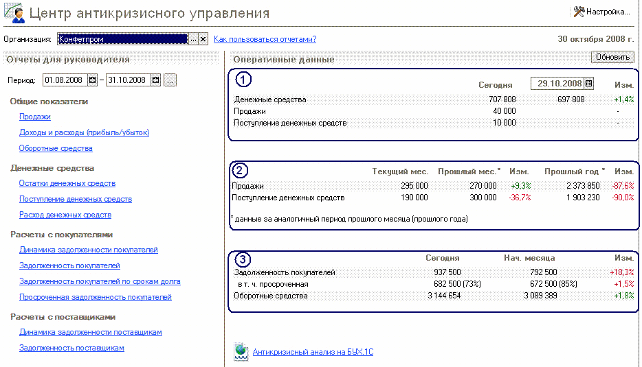Click the date label 30 октября 2008 г.

coord(596,39)
